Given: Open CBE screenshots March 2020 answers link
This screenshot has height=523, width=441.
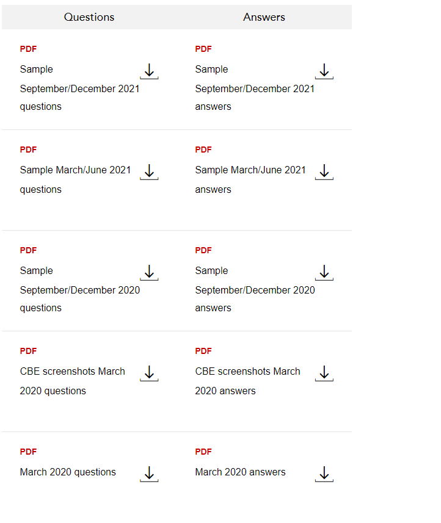Looking at the screenshot, I should coord(248,381).
